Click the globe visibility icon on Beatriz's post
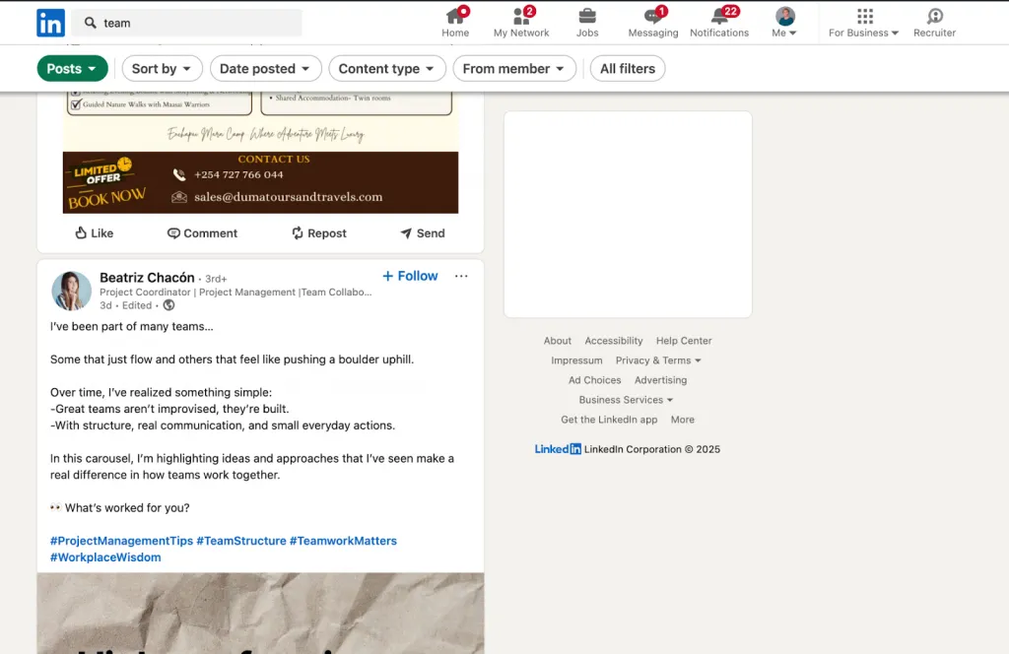 pyautogui.click(x=168, y=305)
